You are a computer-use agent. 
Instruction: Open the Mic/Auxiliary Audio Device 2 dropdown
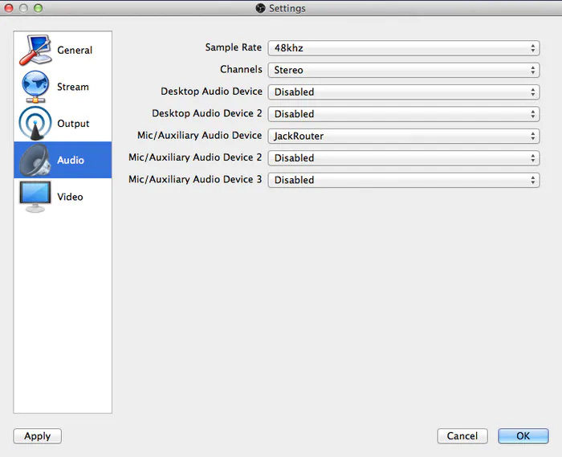point(404,158)
